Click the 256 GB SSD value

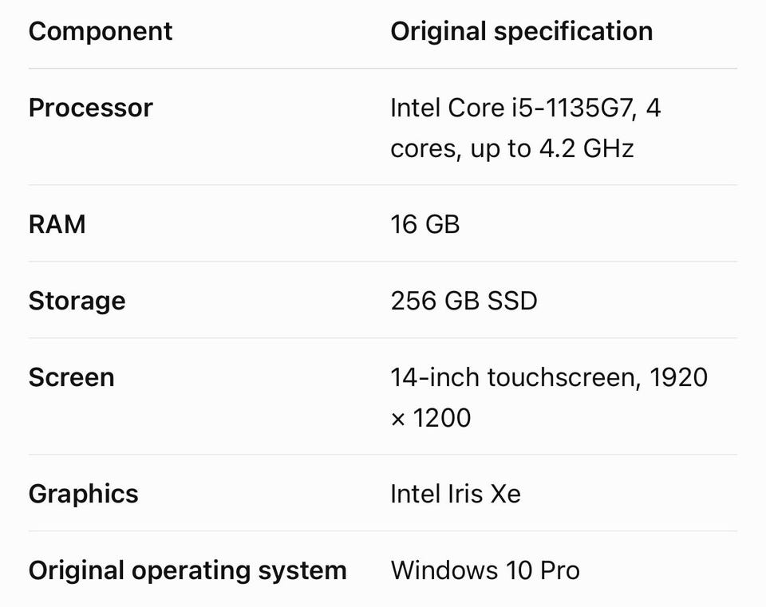(x=464, y=301)
